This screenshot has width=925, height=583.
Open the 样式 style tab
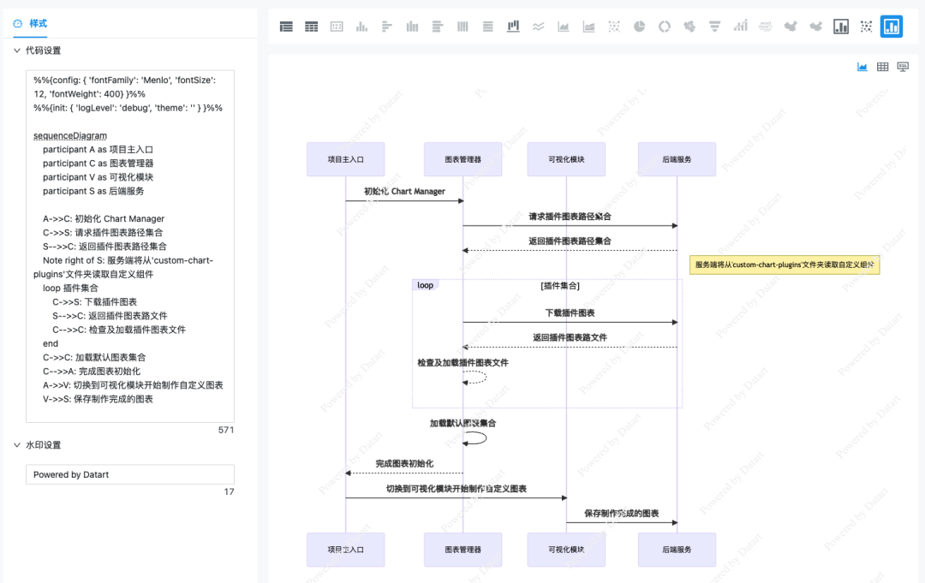(x=30, y=24)
